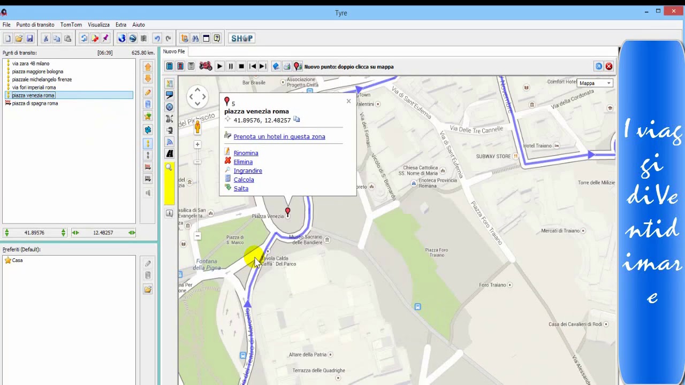Click the New file toolbar icon
The width and height of the screenshot is (685, 385).
coord(7,38)
